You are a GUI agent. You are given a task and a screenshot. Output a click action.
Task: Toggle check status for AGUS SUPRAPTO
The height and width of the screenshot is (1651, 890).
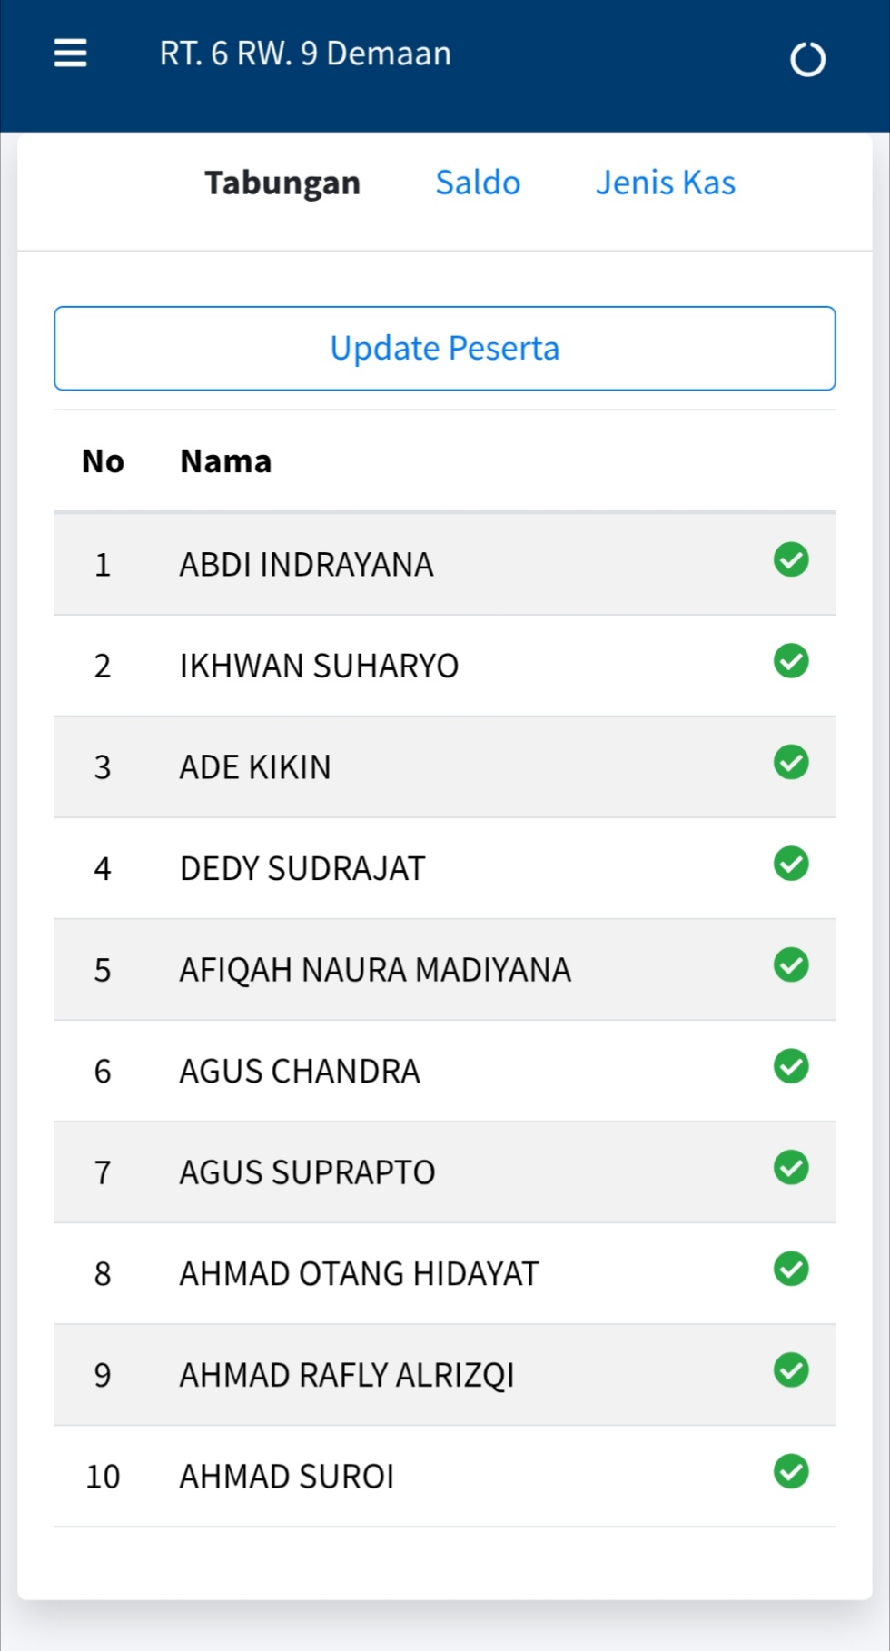(791, 1168)
